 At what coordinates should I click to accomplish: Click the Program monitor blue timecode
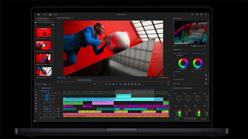[61, 78]
